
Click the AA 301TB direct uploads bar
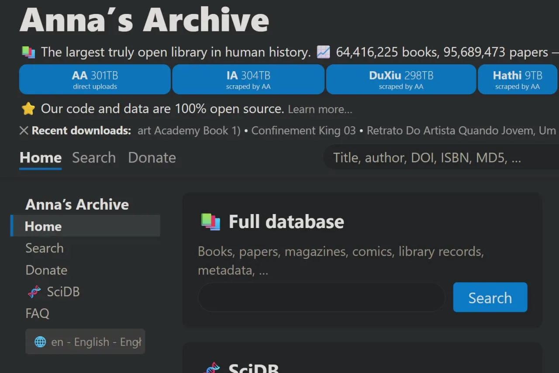click(95, 79)
